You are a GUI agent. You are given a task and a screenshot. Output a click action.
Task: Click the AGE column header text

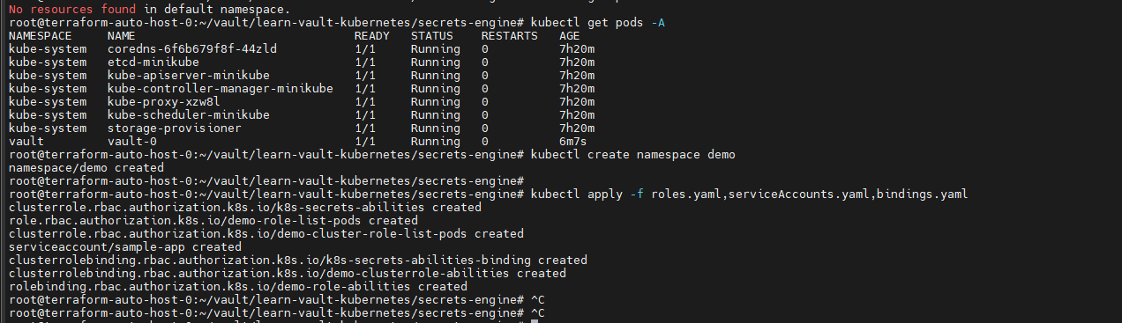[x=569, y=35]
